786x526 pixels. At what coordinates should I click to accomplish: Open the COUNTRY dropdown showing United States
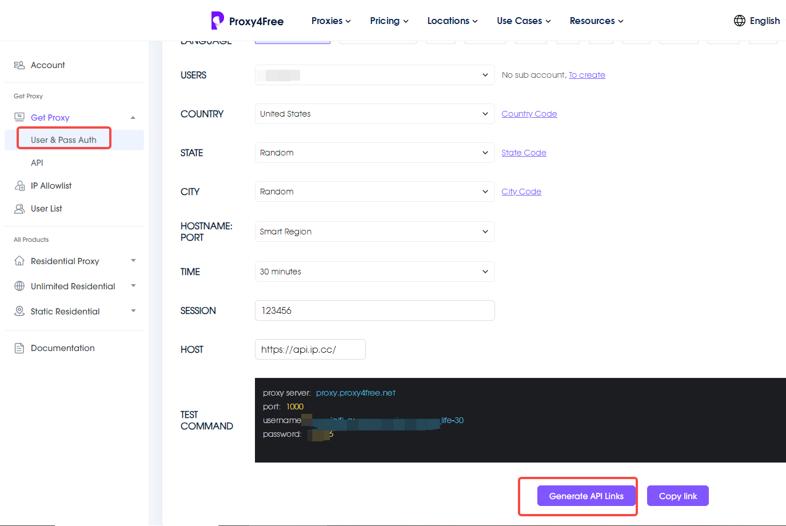click(374, 114)
